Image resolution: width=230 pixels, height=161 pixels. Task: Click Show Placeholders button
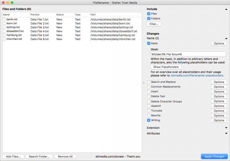(x=166, y=67)
